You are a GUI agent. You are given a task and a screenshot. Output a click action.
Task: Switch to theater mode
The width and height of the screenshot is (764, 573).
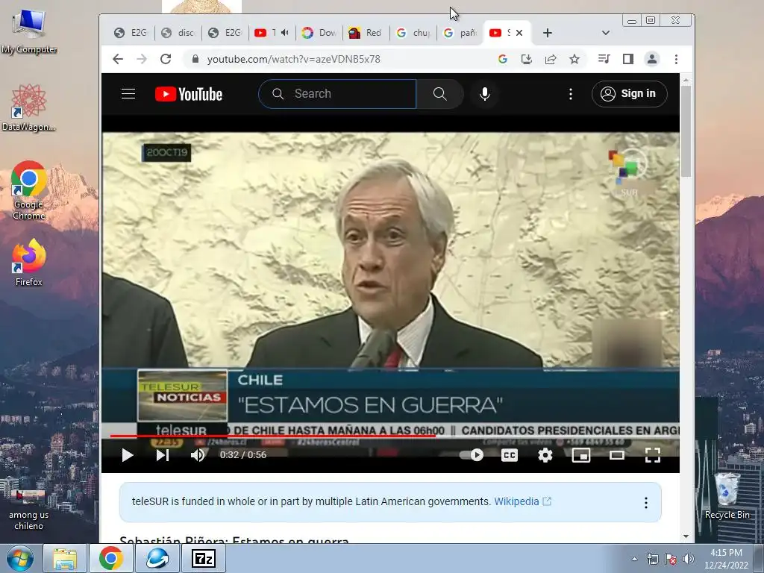tap(617, 455)
